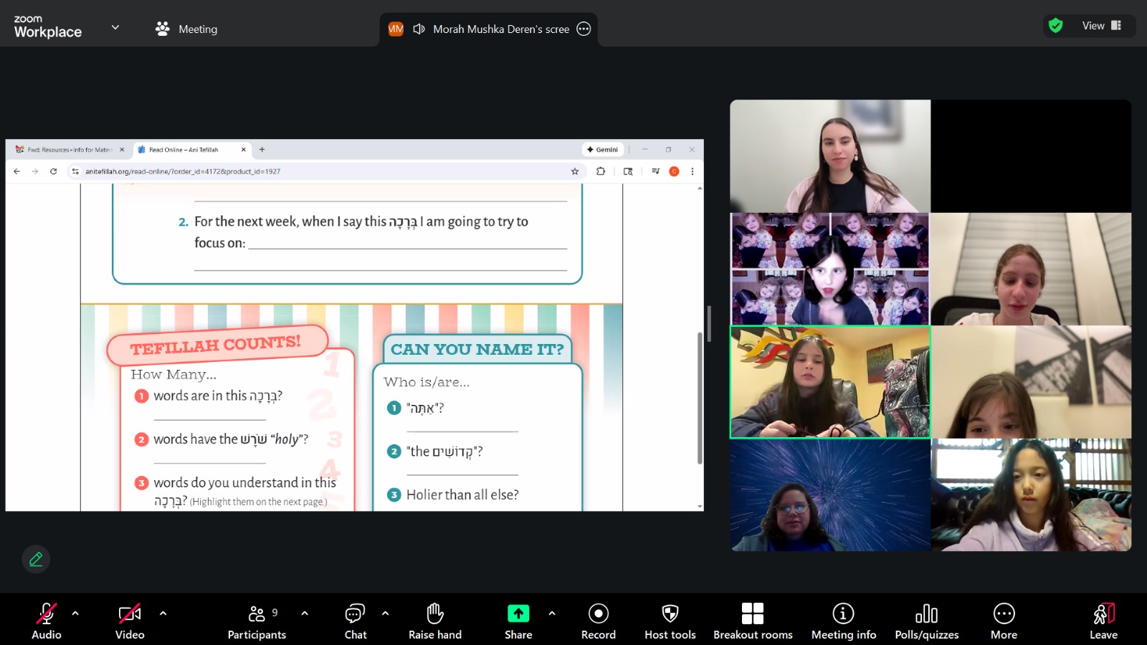
Task: Open Zoom Workplace dropdown chevron
Action: [x=115, y=28]
